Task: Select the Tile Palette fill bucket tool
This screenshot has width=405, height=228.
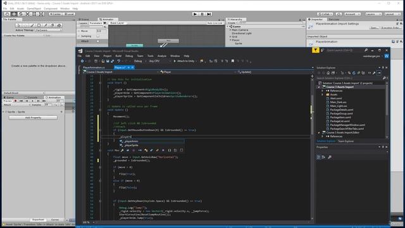Action: click(59, 25)
